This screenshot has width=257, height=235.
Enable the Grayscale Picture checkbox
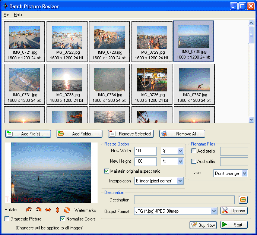(x=7, y=219)
